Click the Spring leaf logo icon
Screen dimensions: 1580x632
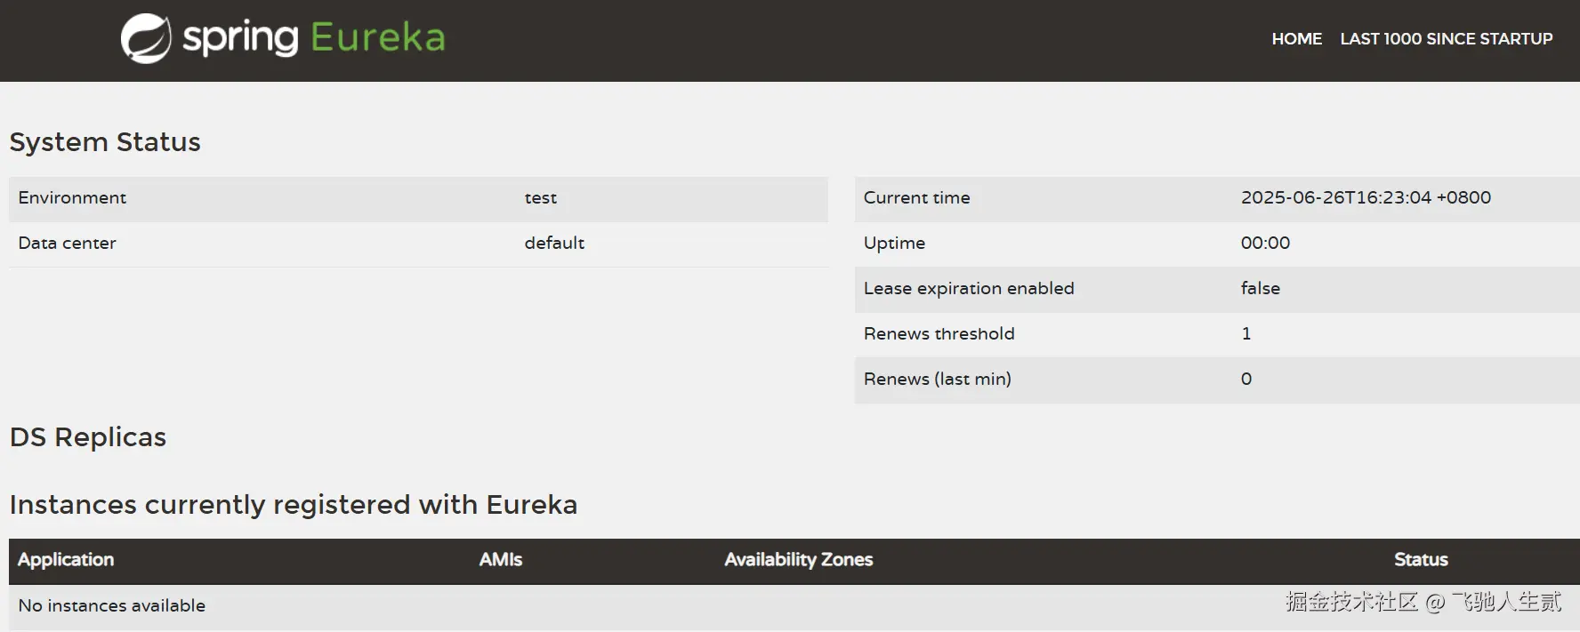(146, 38)
